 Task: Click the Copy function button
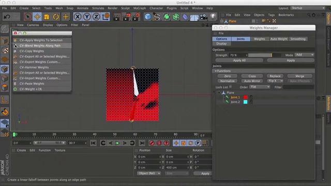(252, 76)
